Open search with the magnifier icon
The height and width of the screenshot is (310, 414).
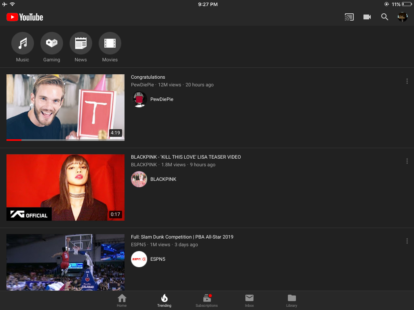click(385, 17)
